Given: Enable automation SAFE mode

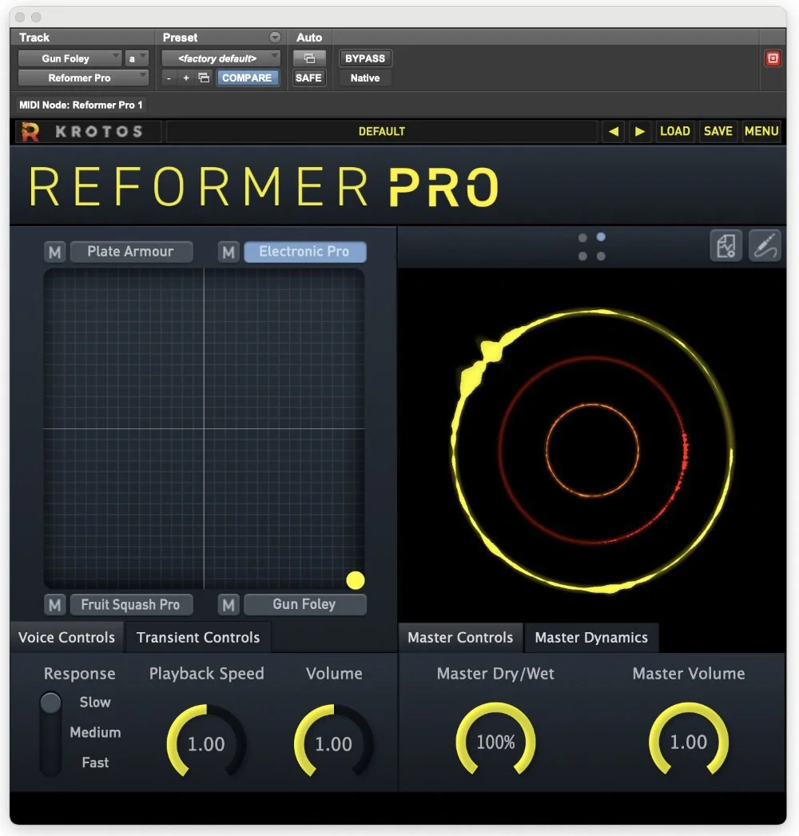Looking at the screenshot, I should (308, 78).
